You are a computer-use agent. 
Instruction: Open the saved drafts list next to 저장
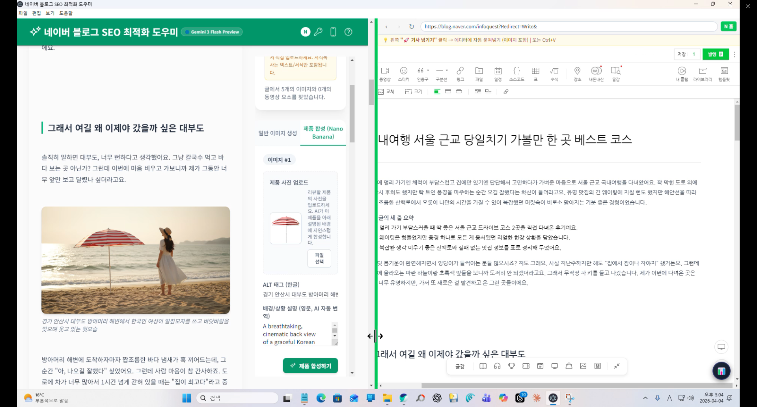(x=694, y=54)
